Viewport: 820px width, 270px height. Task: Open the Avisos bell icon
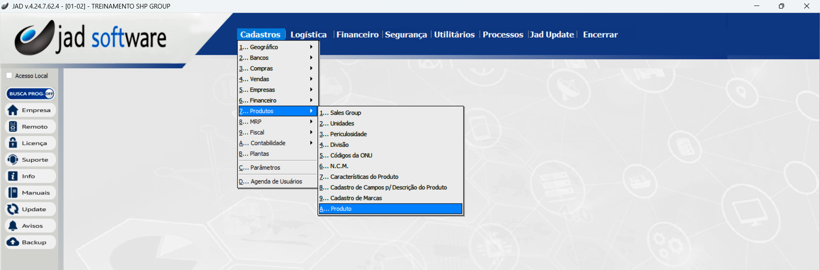pos(13,226)
